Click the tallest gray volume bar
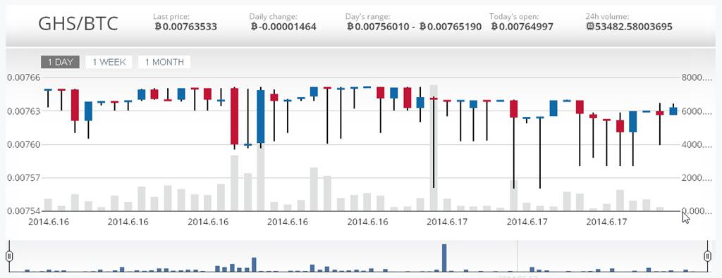Image resolution: width=722 pixels, height=278 pixels. coord(434,148)
